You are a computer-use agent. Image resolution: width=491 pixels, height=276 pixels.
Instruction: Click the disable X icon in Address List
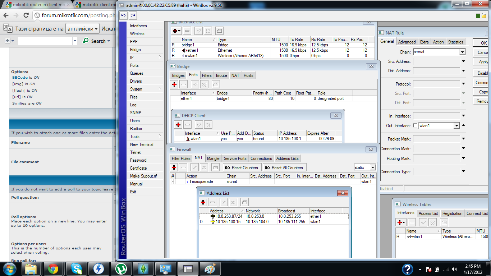click(233, 202)
